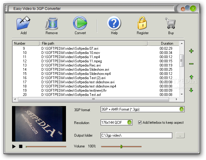Click the preview playback seek bar
The image size is (206, 160).
point(46,147)
